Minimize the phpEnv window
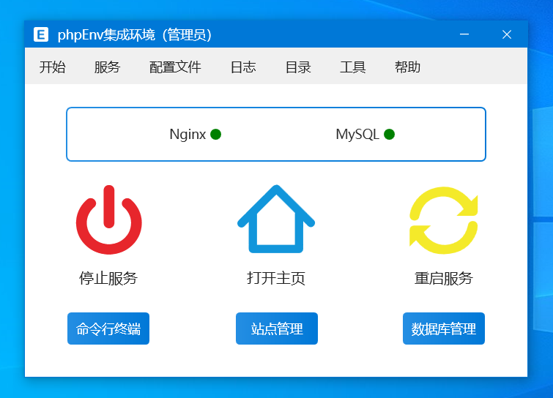 [x=464, y=34]
